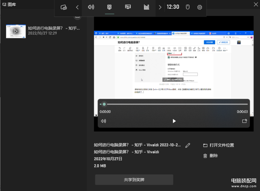
Task: Open Game Bar settings gear
Action: click(x=199, y=7)
